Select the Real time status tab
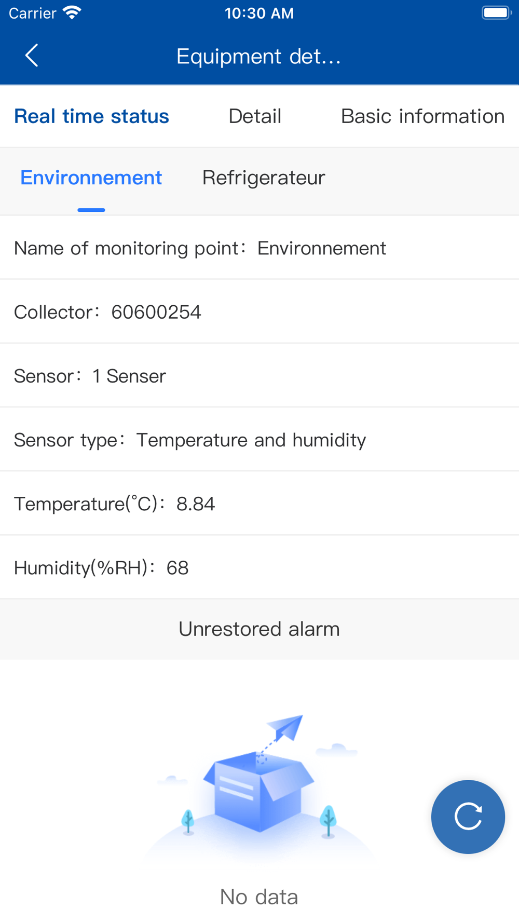Image resolution: width=519 pixels, height=923 pixels. click(91, 116)
